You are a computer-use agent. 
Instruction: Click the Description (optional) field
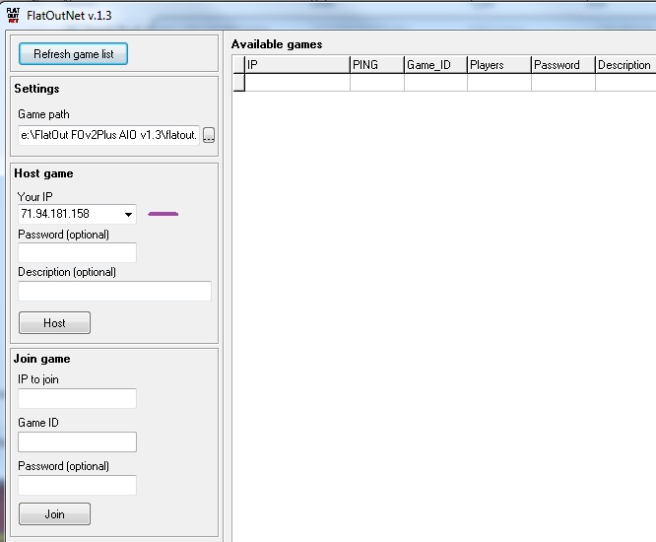(x=114, y=291)
